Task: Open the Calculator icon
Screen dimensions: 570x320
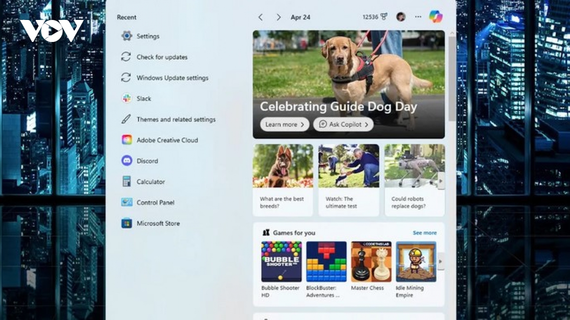Action: pyautogui.click(x=126, y=181)
